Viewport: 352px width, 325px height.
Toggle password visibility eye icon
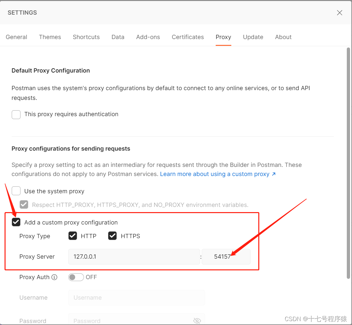click(197, 321)
